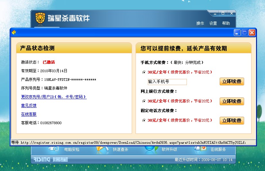
Task: Click the 输入手机号 input field
Action: tap(167, 82)
